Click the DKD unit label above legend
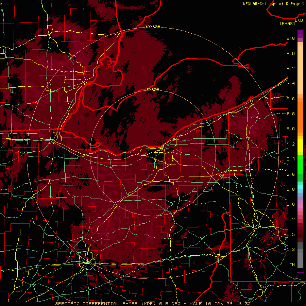This screenshot has height=306, width=306. 299,20
